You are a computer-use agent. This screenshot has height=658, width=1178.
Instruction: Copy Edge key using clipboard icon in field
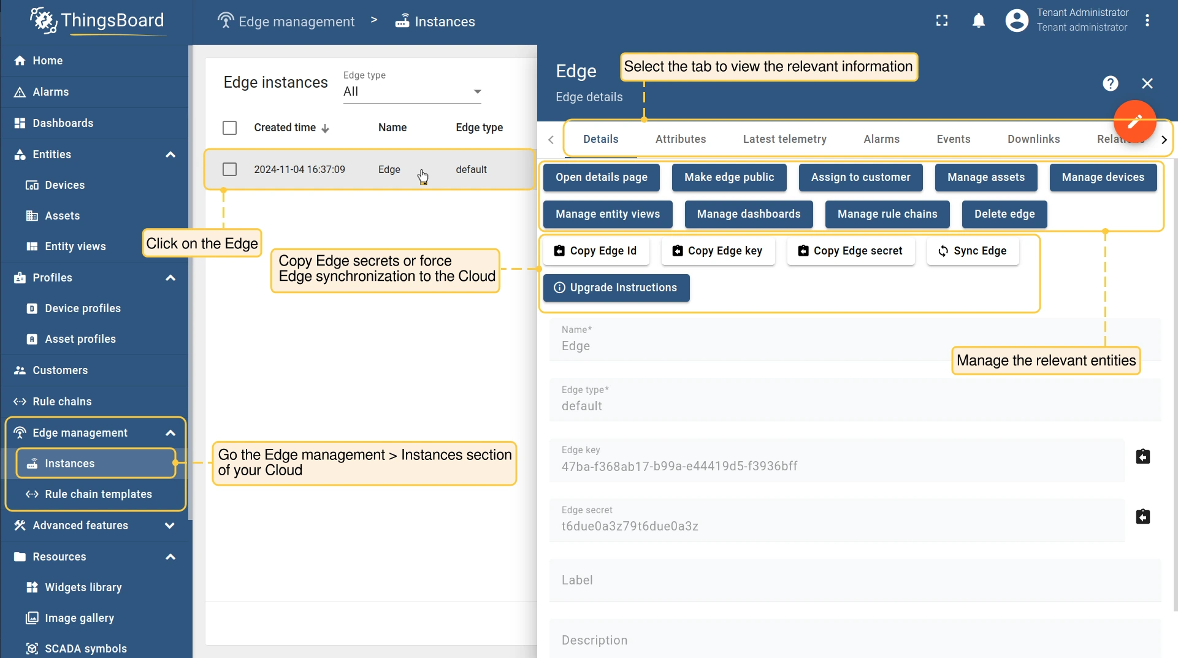click(x=1142, y=457)
